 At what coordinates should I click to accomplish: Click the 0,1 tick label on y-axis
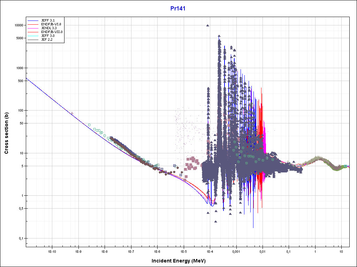(21, 238)
